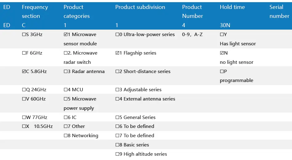Check the W 77GHz box

pos(24,117)
